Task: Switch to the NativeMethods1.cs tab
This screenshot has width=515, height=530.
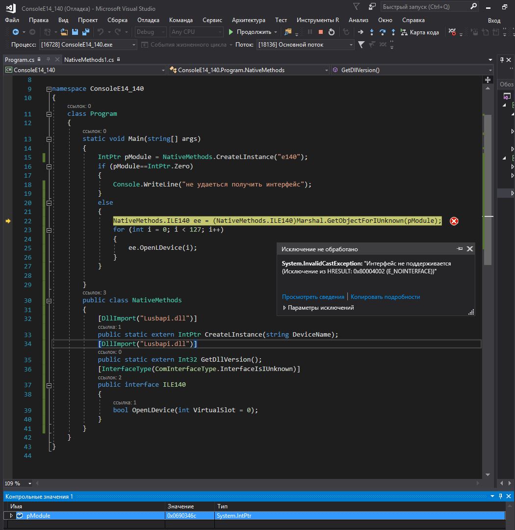Action: (x=89, y=59)
